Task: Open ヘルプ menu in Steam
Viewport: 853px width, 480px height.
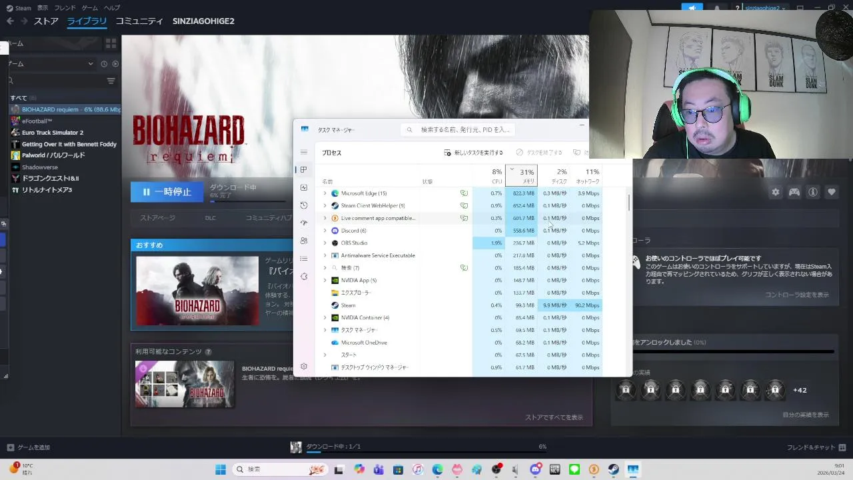Action: point(112,8)
